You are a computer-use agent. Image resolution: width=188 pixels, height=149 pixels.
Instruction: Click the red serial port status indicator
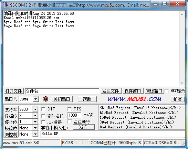[45, 99]
